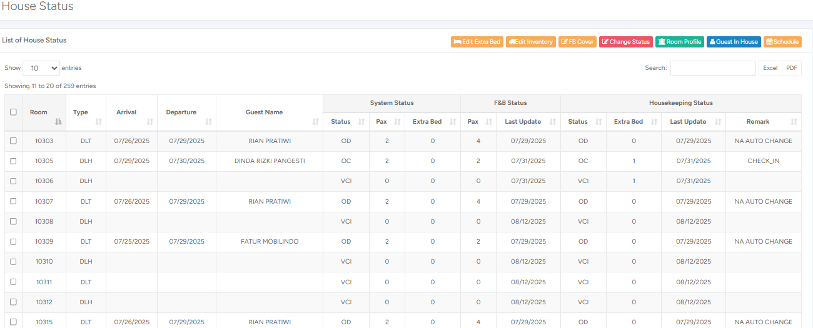
Task: Sort Housekeeping 'Status' column icon
Action: (598, 122)
